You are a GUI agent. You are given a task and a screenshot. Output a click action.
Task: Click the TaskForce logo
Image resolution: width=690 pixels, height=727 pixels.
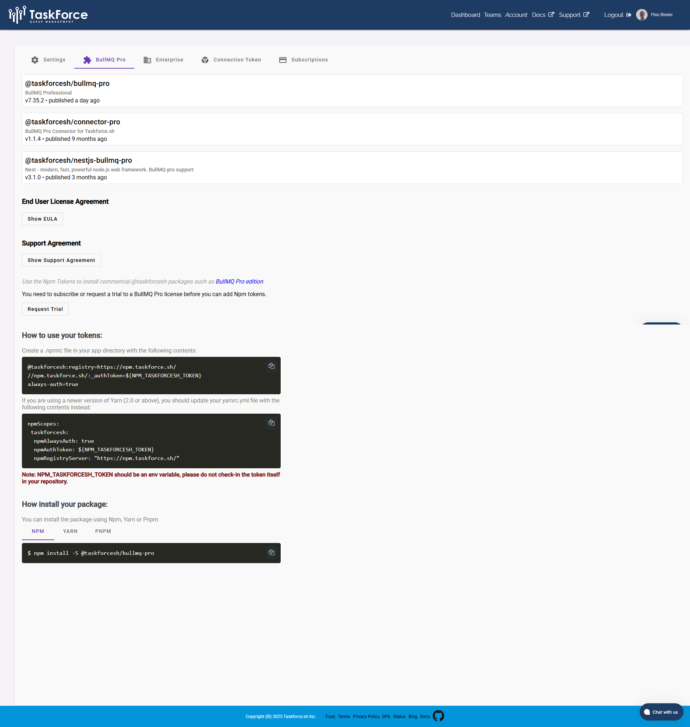point(48,15)
